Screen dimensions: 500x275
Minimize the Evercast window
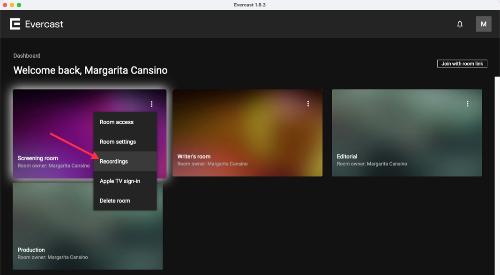12,5
